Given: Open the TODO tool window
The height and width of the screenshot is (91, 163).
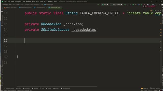Looking at the screenshot, I should click(x=19, y=88).
